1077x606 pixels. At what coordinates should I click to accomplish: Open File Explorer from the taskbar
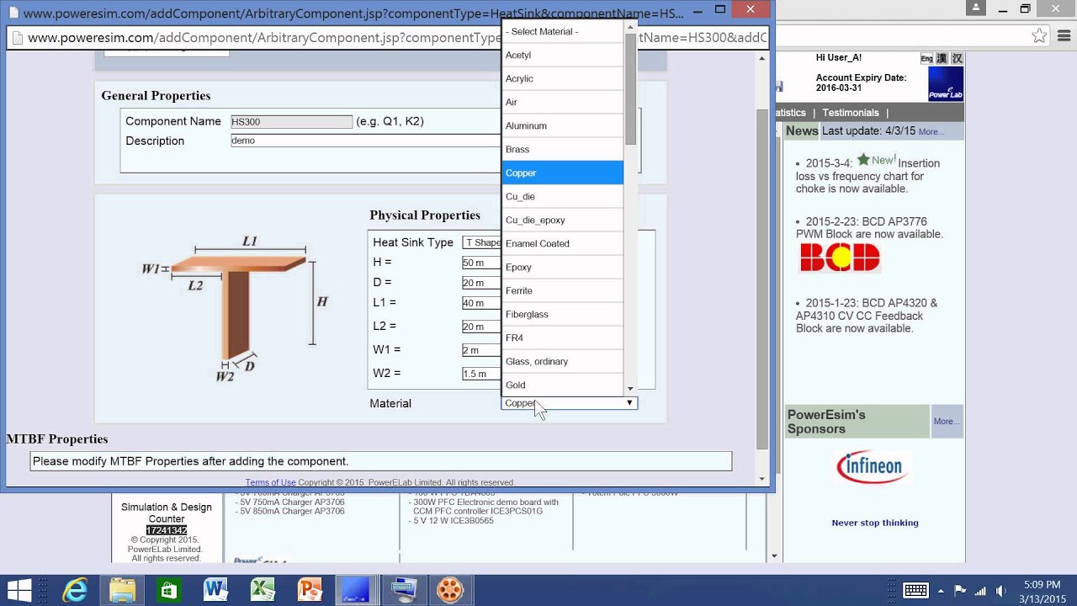pos(122,590)
